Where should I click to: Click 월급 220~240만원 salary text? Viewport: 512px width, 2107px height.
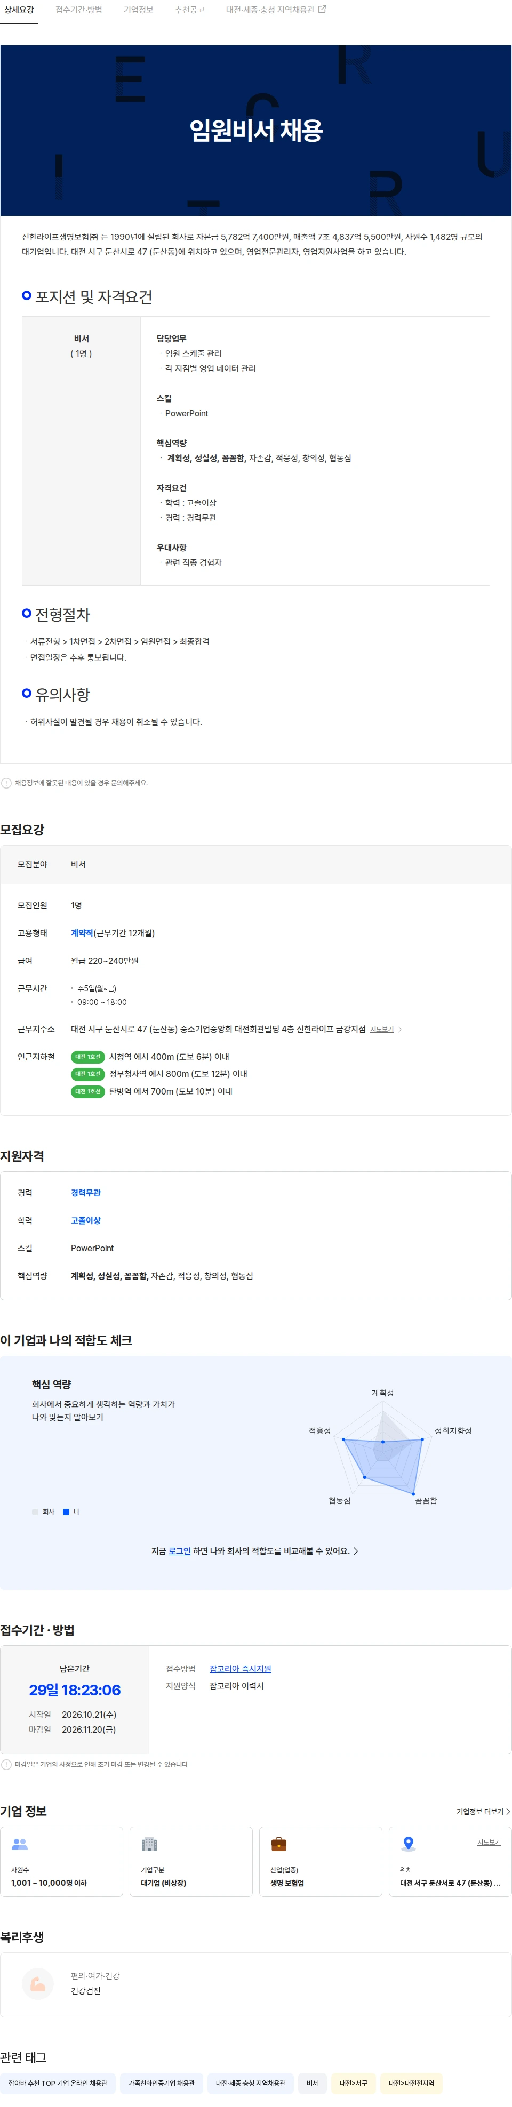pyautogui.click(x=105, y=961)
